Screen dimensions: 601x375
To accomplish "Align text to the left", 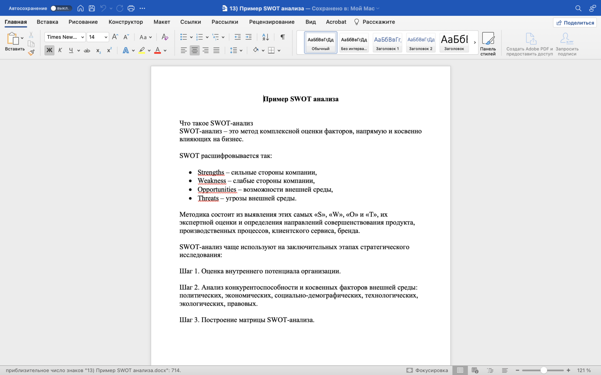I will pos(184,50).
